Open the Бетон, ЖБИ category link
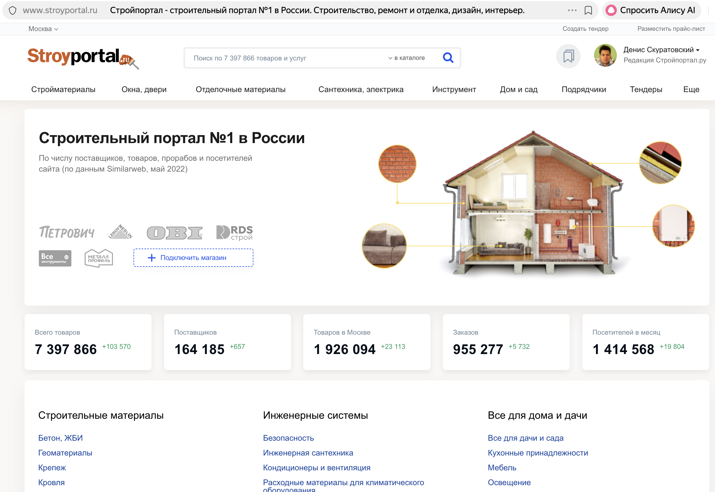The height and width of the screenshot is (492, 715). tap(60, 438)
